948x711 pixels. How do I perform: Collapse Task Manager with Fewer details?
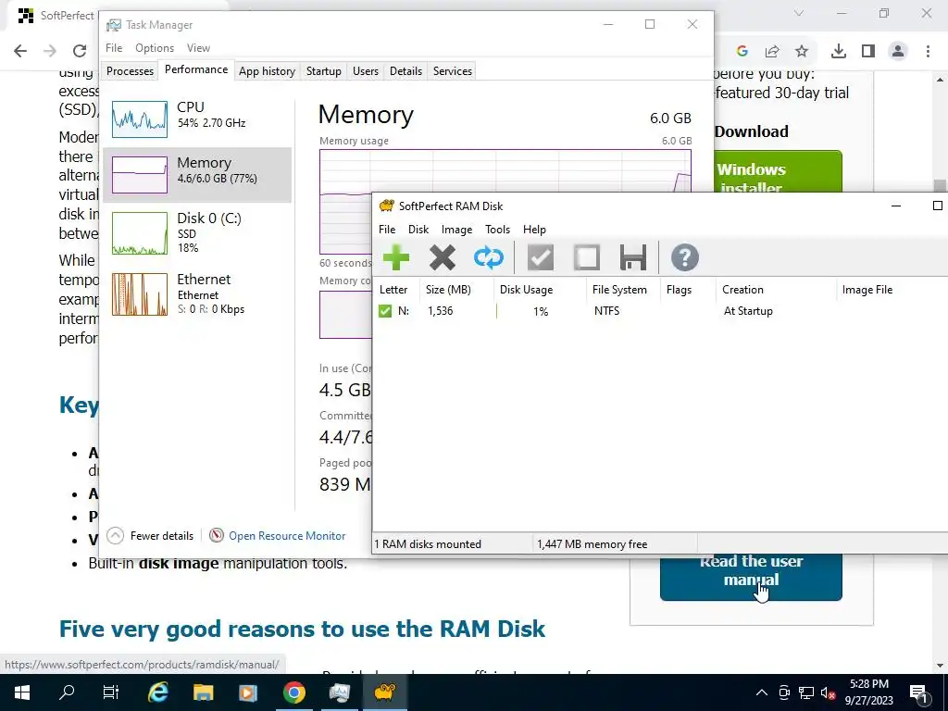[x=151, y=536]
